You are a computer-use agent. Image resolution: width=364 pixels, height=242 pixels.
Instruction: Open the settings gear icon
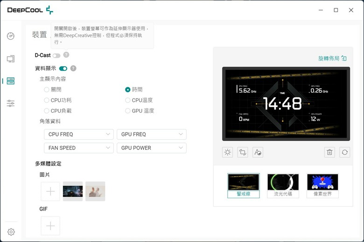coord(11,232)
